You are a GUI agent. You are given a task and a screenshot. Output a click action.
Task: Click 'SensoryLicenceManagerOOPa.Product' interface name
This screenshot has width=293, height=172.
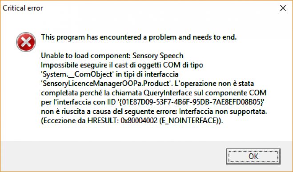(x=106, y=84)
